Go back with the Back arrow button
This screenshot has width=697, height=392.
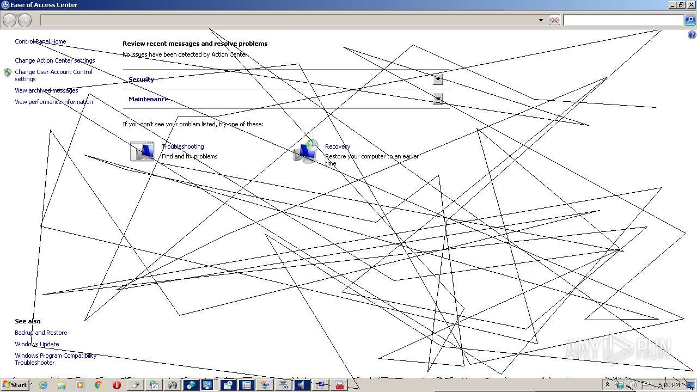(x=9, y=21)
